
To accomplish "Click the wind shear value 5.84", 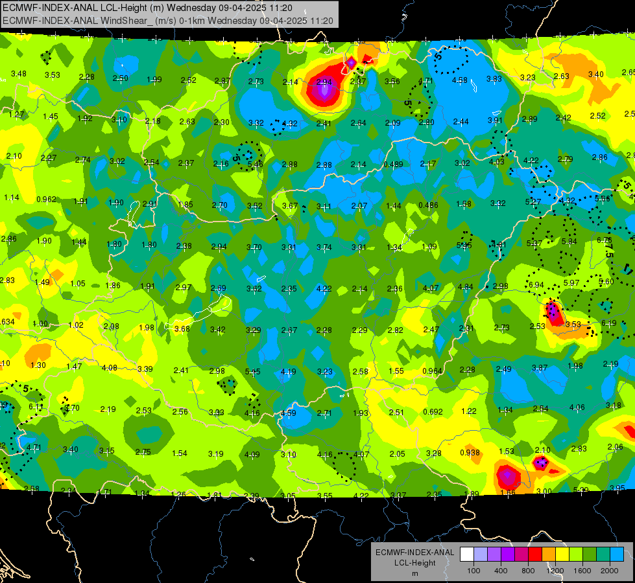I will coord(569,242).
